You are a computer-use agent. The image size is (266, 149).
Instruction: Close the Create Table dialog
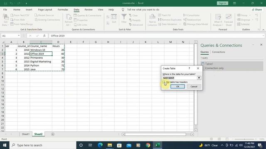[x=198, y=68]
